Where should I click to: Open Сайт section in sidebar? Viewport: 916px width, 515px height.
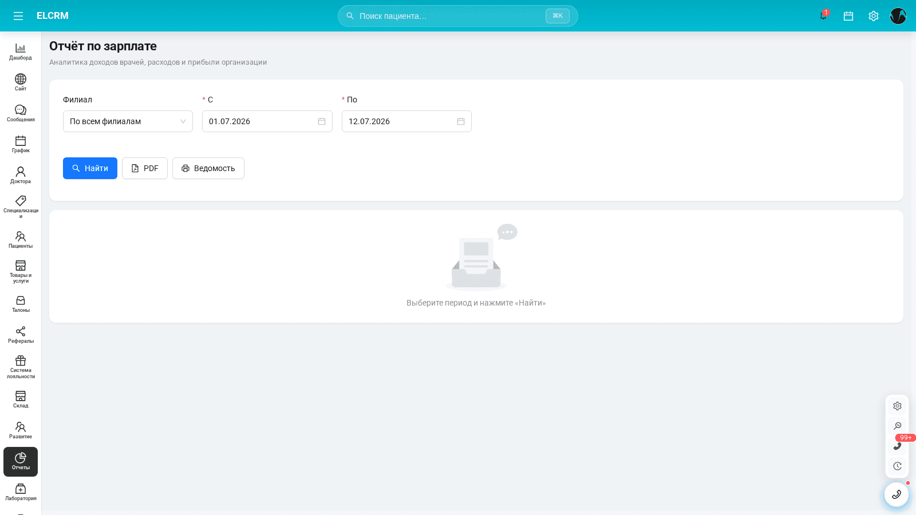click(21, 82)
